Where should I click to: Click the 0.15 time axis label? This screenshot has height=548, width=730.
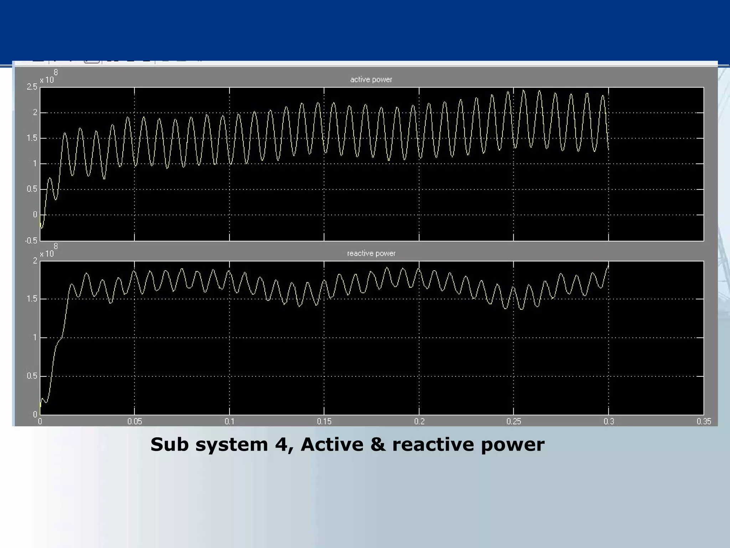pyautogui.click(x=324, y=422)
